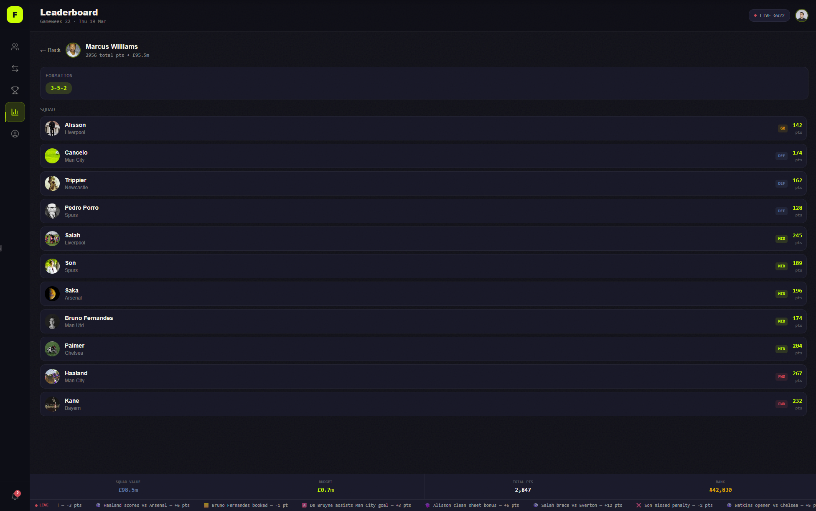Viewport: 816px width, 511px height.
Task: Click Alisson's GK position badge
Action: pos(783,128)
